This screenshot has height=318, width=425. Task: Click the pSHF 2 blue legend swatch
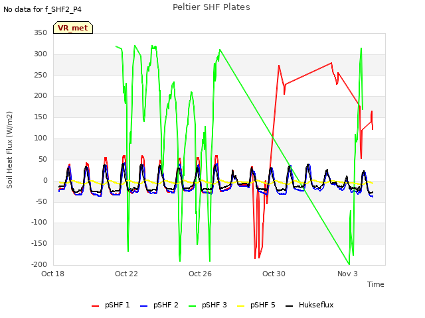(x=143, y=306)
